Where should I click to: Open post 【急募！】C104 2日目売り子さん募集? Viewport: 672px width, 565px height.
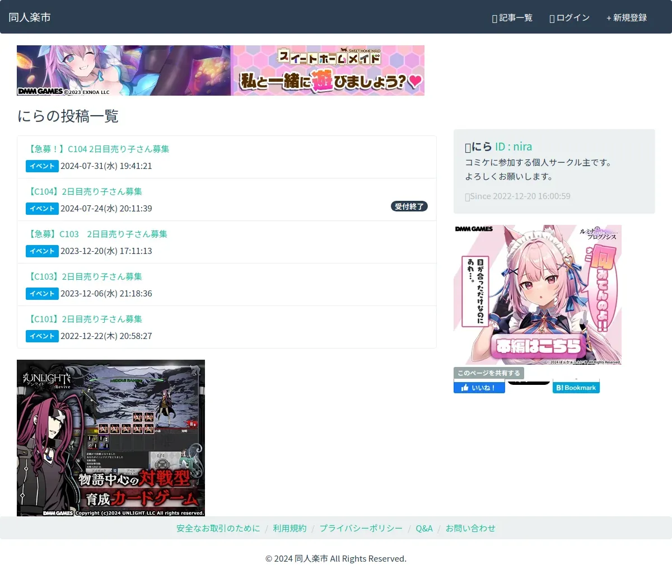(x=97, y=149)
